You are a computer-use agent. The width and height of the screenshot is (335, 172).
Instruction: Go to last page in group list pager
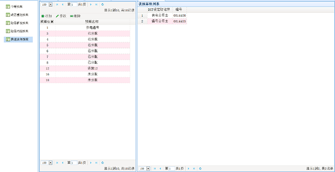(x=194, y=168)
